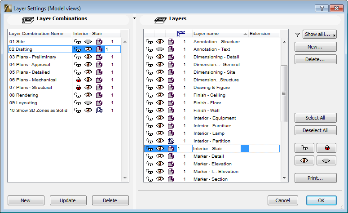Click Select All button
Screen dimensions: 348x213
[315, 118]
